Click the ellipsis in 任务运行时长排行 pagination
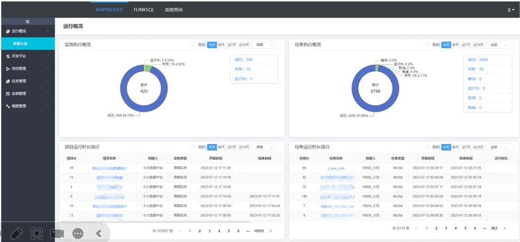Viewport: 520px width, 242px height. (x=484, y=228)
